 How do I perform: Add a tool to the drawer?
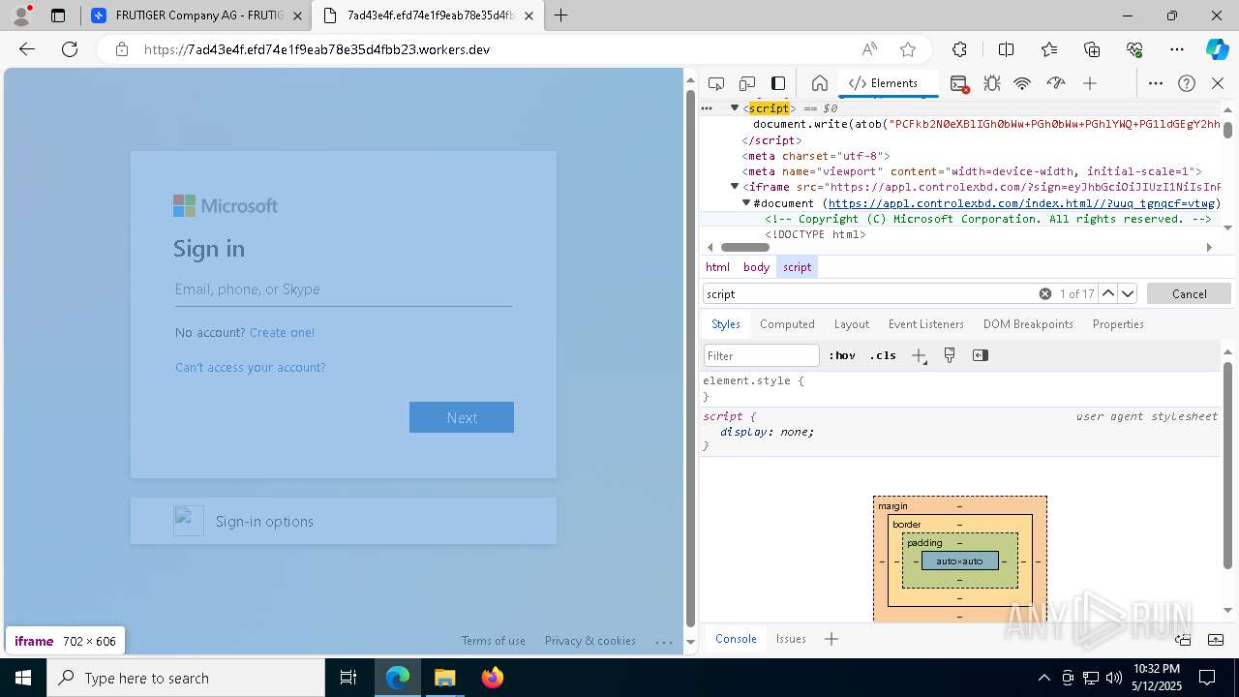point(831,639)
